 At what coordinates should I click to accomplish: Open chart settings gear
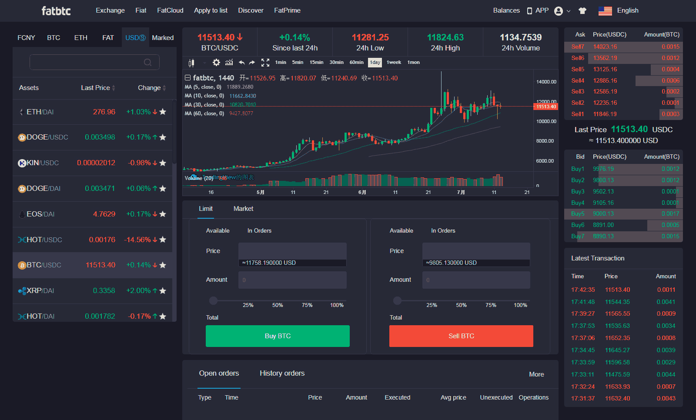click(216, 63)
